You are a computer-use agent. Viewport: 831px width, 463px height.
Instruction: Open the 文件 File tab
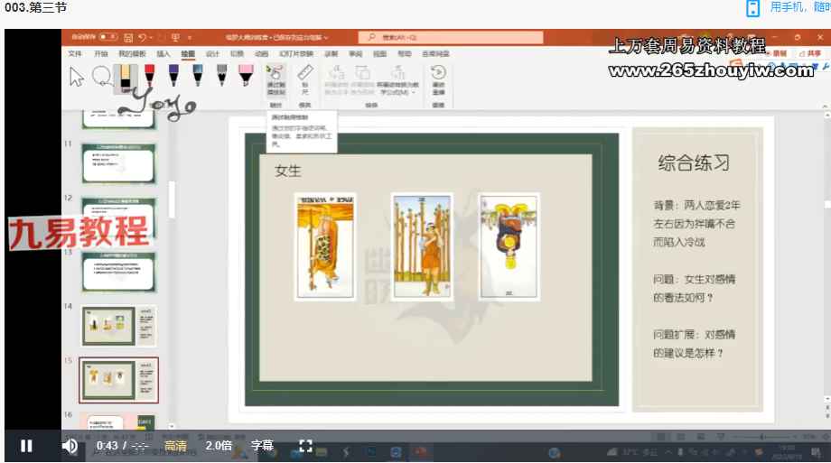[x=75, y=53]
